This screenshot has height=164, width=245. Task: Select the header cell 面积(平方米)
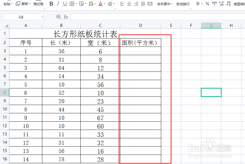(x=141, y=43)
